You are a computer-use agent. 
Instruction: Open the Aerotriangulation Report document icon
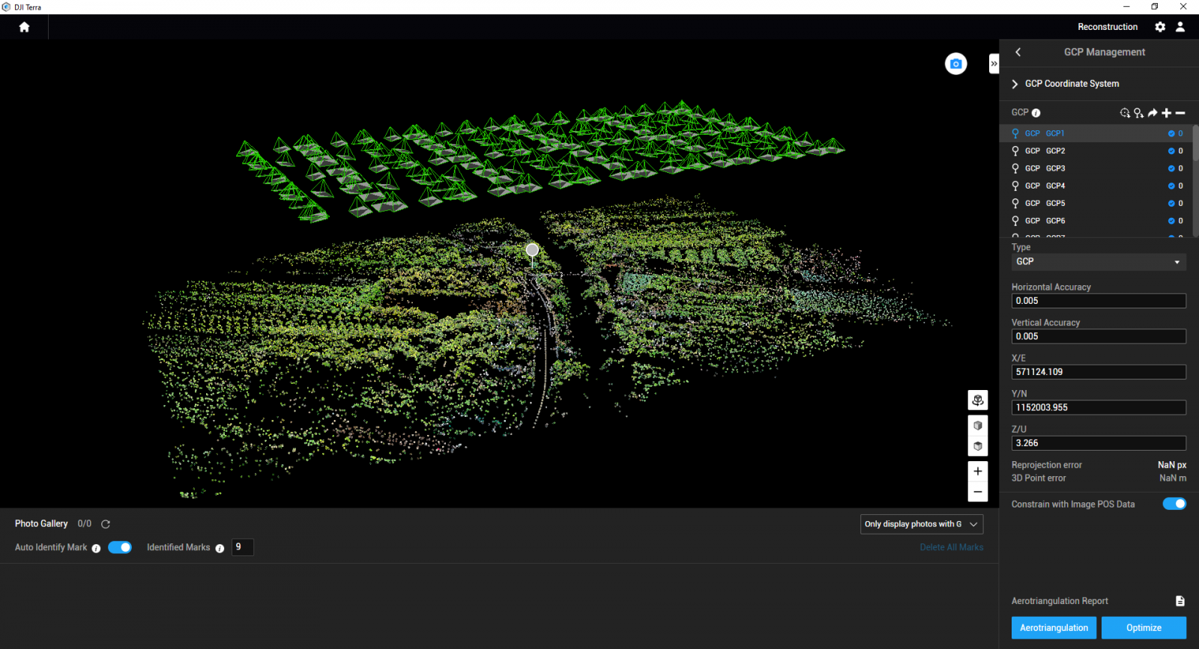[x=1180, y=601]
